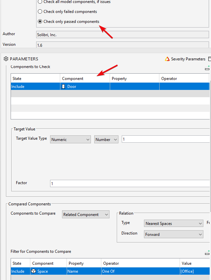Click the Severity Parameters triangle icon
The image size is (211, 280).
[x=167, y=59]
